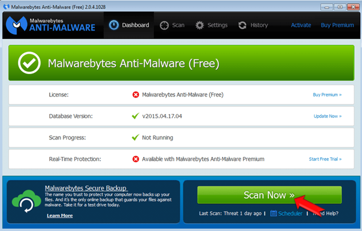Screen dimensions: 362x231
Task: Open the Scheduler link
Action: coord(290,214)
